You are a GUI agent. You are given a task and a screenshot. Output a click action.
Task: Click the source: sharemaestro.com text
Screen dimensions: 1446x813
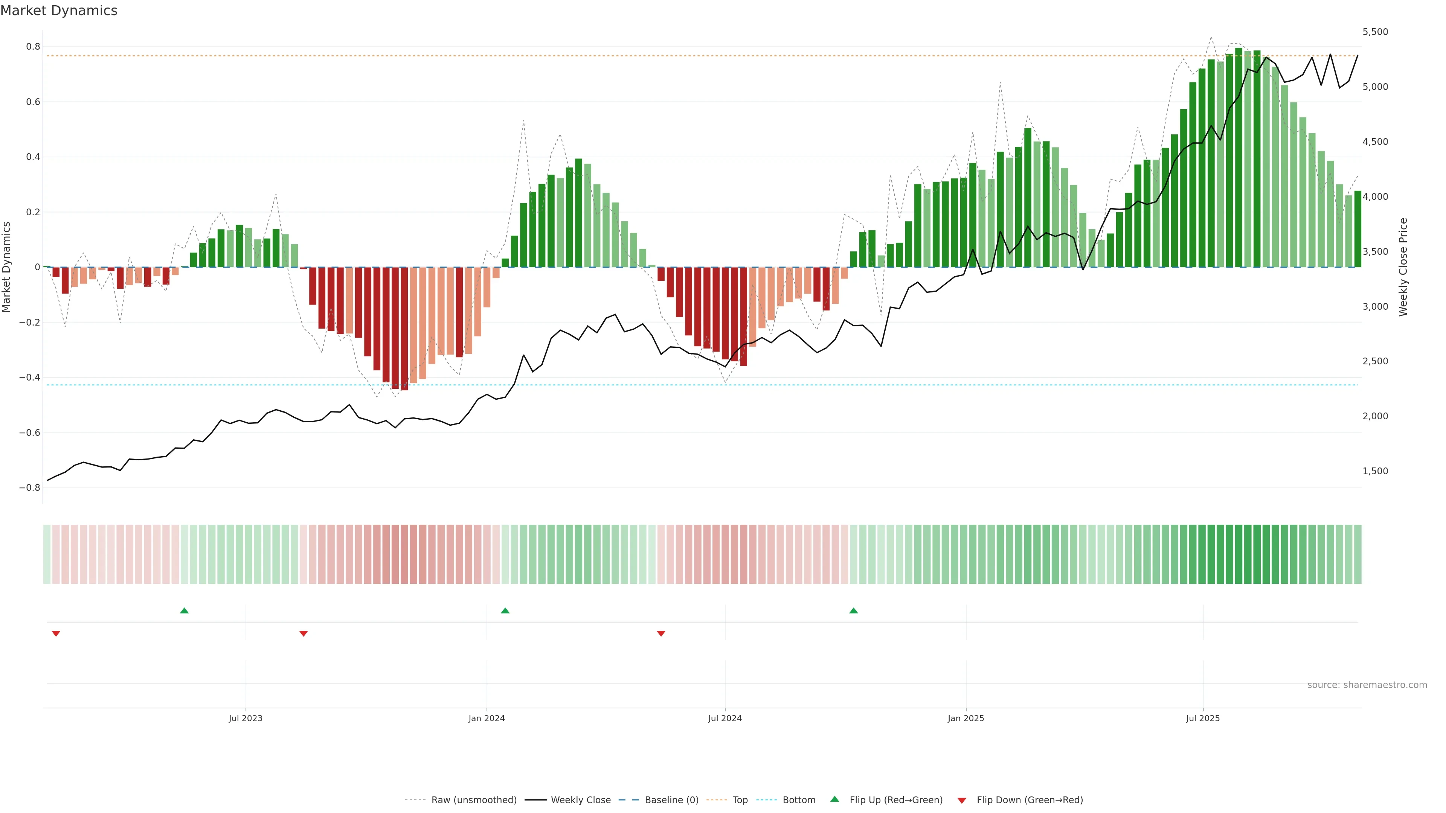(1367, 685)
